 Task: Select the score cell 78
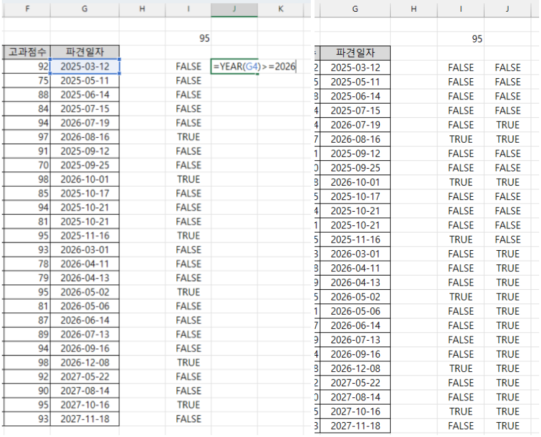(27, 264)
